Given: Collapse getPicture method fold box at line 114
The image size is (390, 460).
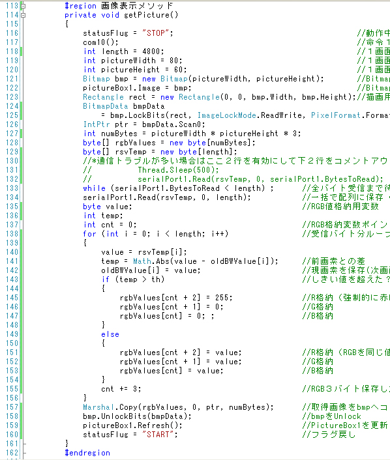Looking at the screenshot, I should (x=23, y=15).
